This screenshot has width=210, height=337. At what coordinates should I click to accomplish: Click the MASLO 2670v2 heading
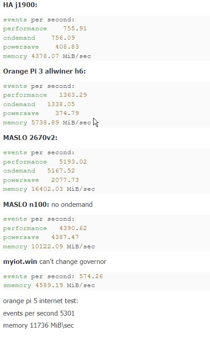click(30, 138)
